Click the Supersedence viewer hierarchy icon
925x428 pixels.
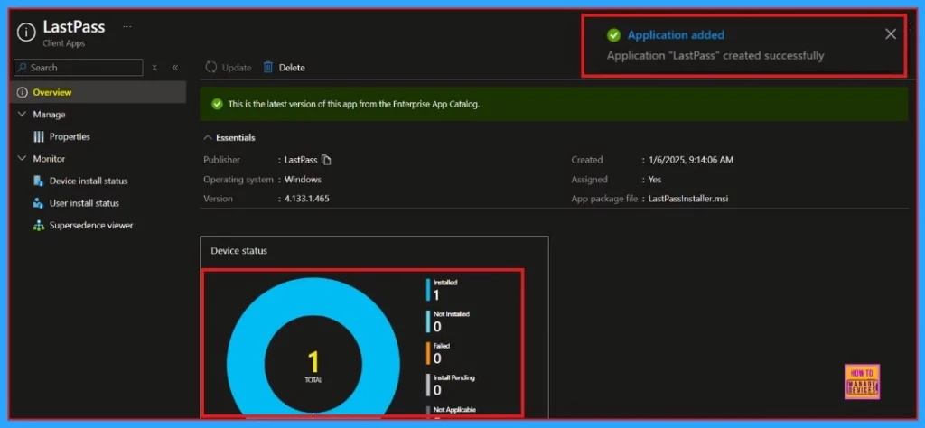tap(38, 226)
